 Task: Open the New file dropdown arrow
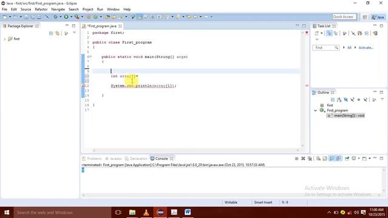10,17
